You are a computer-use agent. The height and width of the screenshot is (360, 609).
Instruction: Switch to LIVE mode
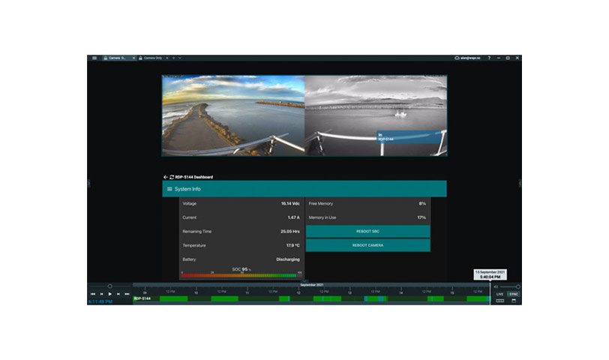[499, 294]
